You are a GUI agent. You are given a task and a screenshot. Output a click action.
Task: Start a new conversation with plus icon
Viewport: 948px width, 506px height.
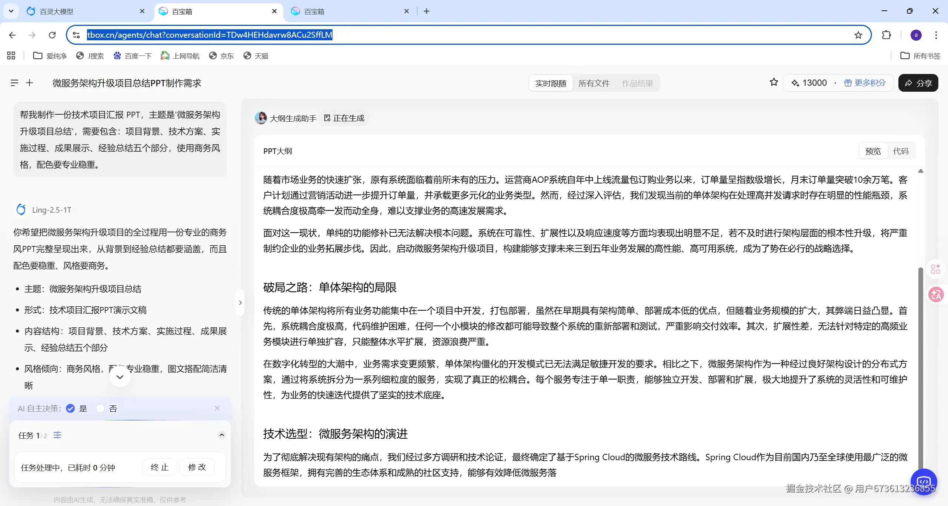point(30,83)
